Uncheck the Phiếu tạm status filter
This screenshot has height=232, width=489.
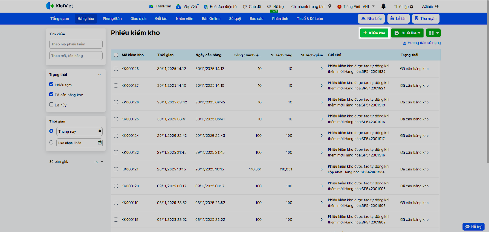click(51, 85)
